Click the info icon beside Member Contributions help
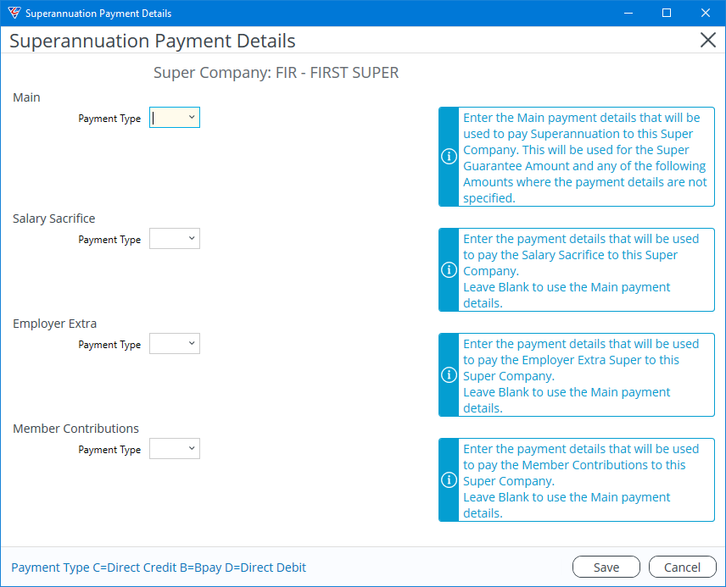The width and height of the screenshot is (726, 587). pyautogui.click(x=449, y=479)
